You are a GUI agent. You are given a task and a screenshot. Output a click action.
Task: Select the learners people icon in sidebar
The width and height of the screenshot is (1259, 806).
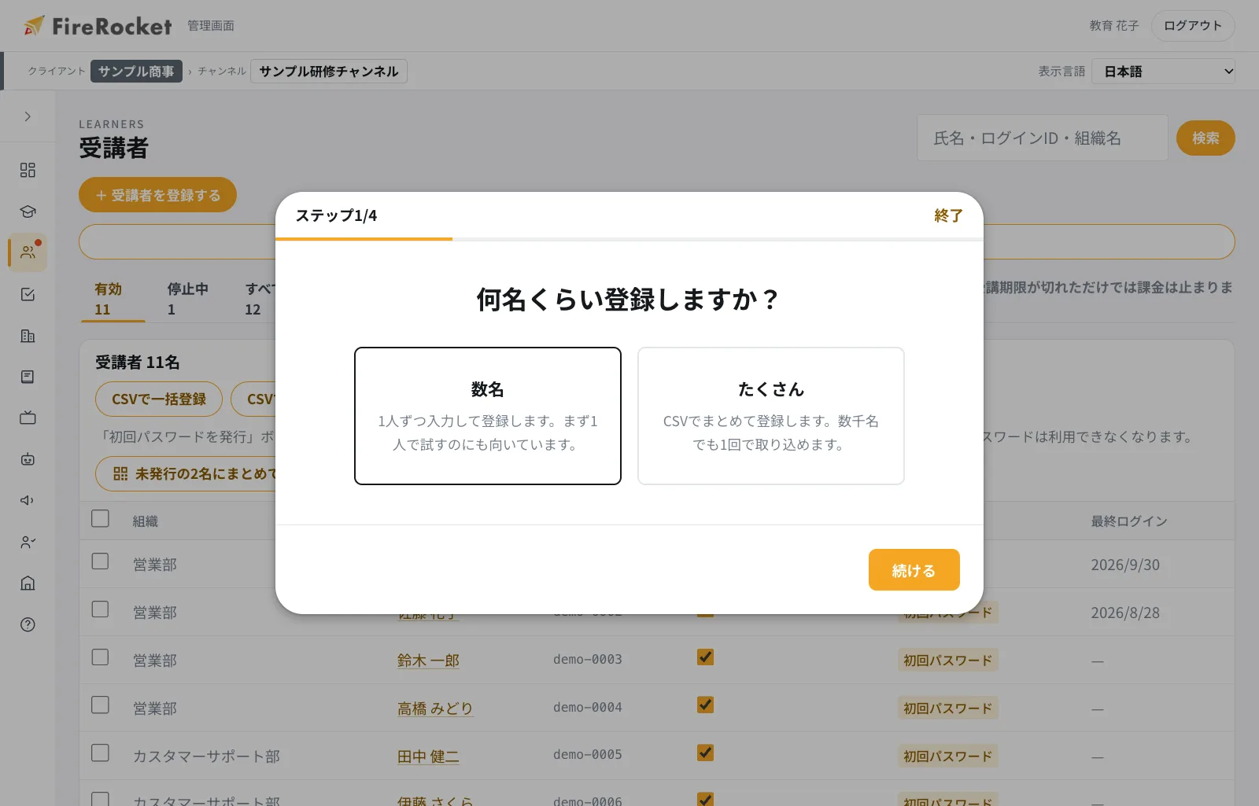pyautogui.click(x=28, y=252)
